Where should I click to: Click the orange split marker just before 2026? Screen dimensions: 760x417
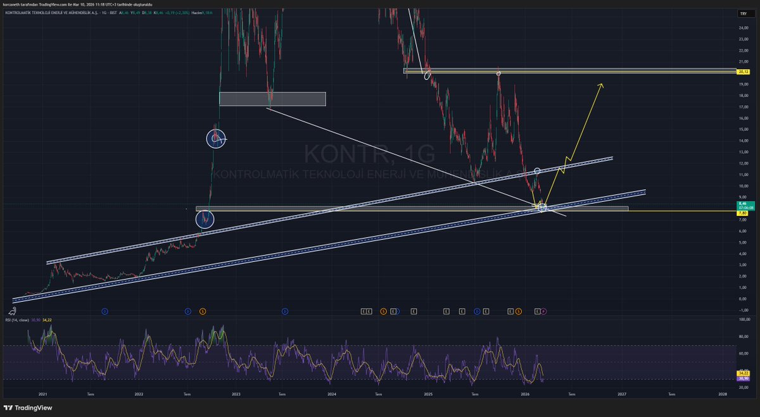(519, 311)
